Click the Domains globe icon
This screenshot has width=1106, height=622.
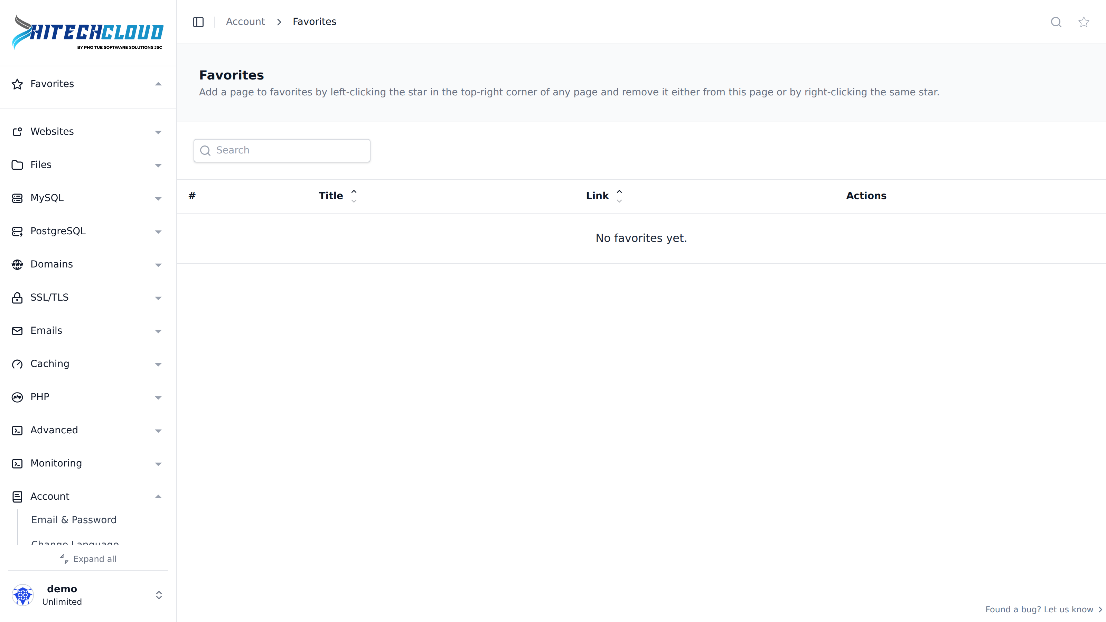point(17,264)
